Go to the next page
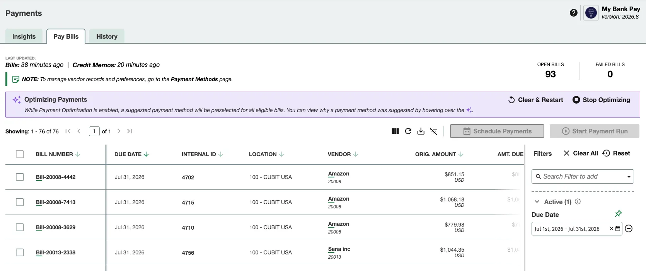Image resolution: width=646 pixels, height=271 pixels. coord(119,131)
